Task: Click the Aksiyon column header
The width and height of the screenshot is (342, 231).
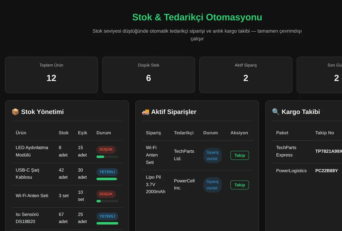Action: 239,133
